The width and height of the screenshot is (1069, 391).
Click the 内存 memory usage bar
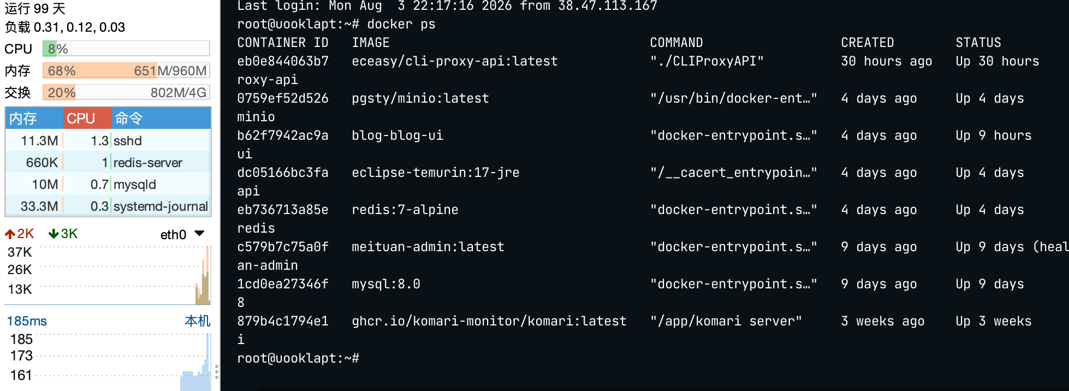pyautogui.click(x=126, y=70)
